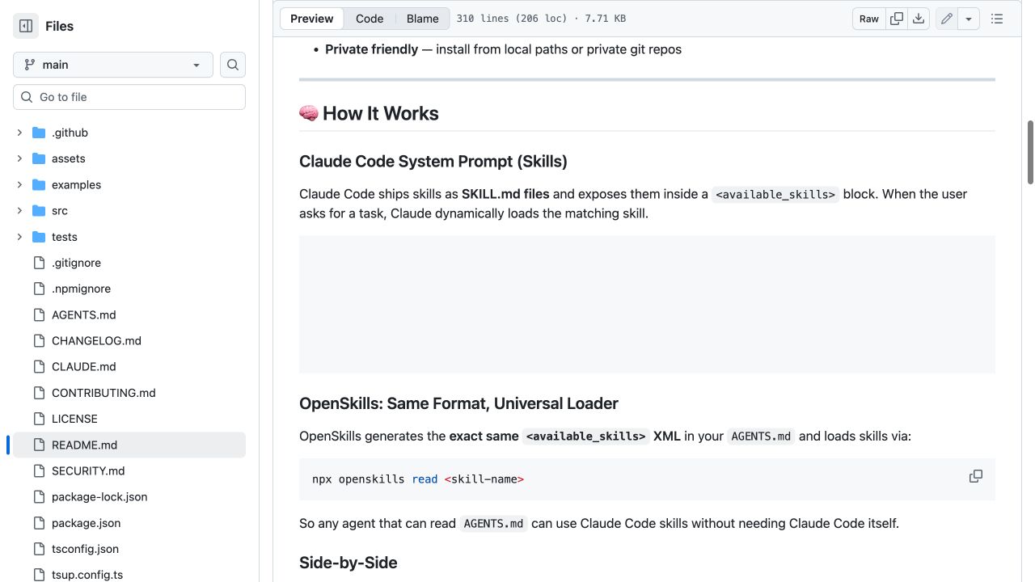Download the raw file
Viewport: 1035px width, 582px height.
pos(919,19)
